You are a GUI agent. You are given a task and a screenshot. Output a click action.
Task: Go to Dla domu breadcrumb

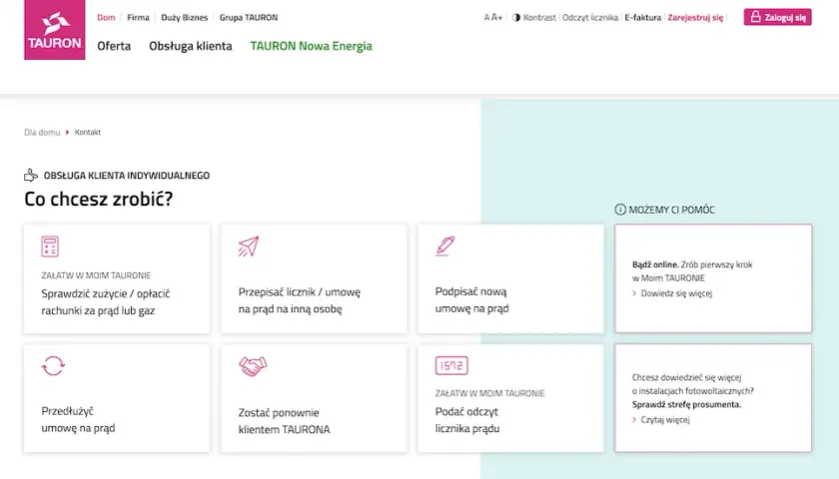(42, 132)
